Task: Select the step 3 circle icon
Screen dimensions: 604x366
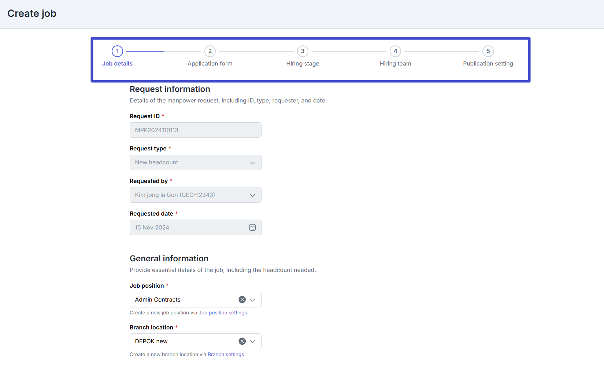Action: (x=303, y=51)
